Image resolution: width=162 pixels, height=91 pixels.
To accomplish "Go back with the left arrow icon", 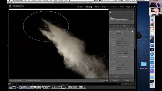I will (19, 84).
